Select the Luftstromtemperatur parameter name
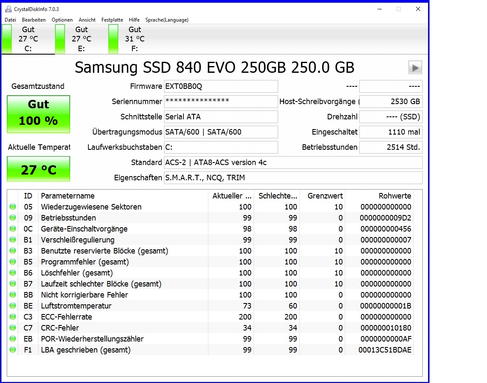This screenshot has height=383, width=487. click(76, 306)
